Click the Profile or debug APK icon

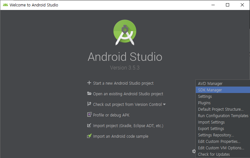click(90, 115)
